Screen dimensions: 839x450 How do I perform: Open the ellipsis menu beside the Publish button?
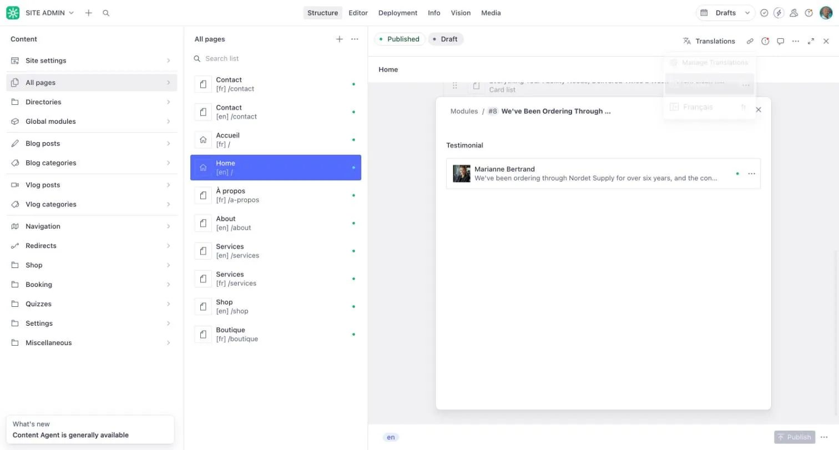824,437
